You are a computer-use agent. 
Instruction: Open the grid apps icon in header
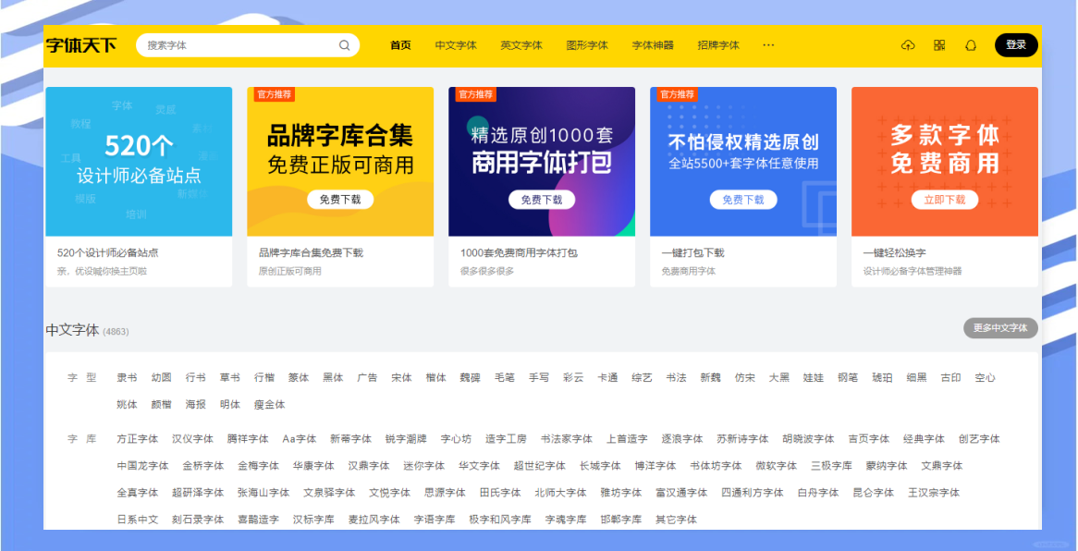coord(939,45)
